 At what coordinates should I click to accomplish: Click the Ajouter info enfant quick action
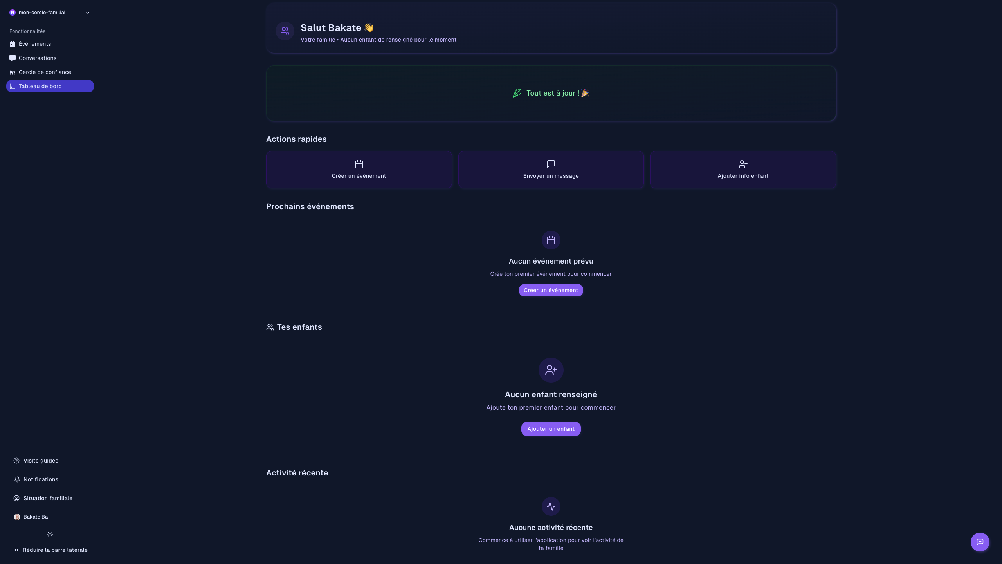tap(742, 170)
